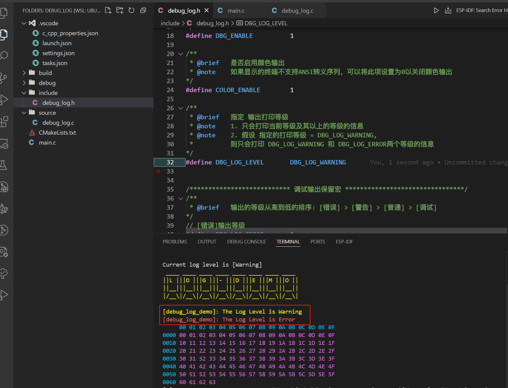
Task: Collapse the include folder
Action: (x=24, y=93)
